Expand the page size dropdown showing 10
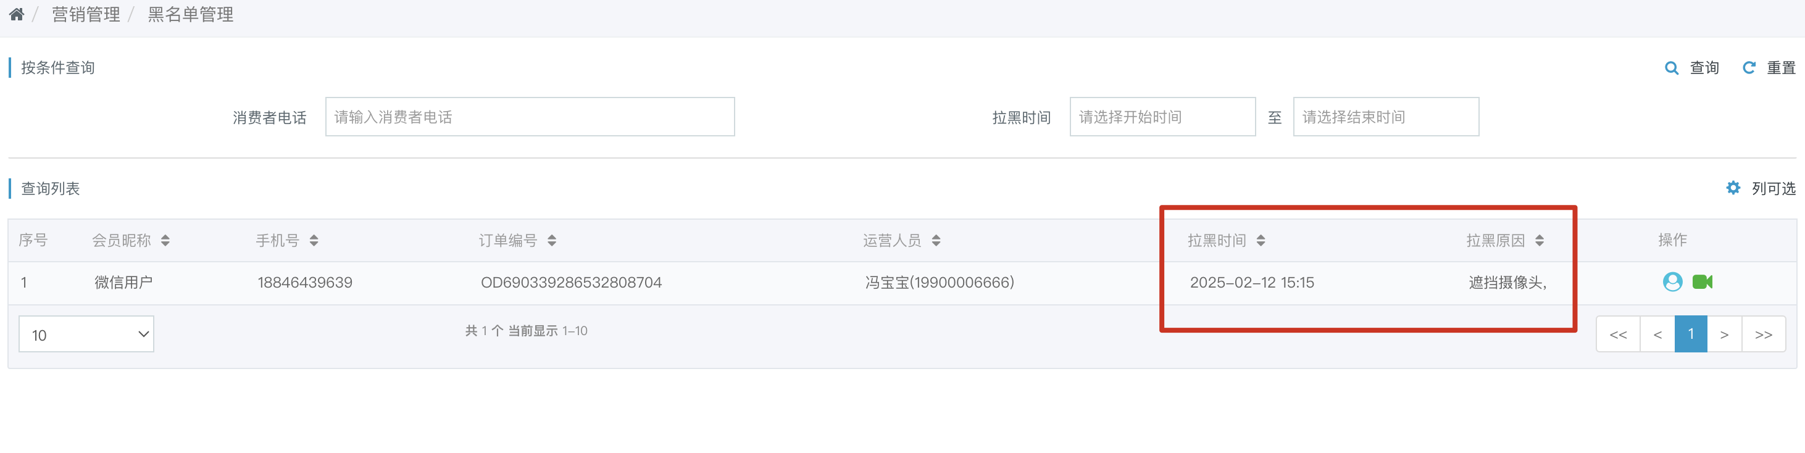This screenshot has width=1805, height=453. click(x=86, y=334)
